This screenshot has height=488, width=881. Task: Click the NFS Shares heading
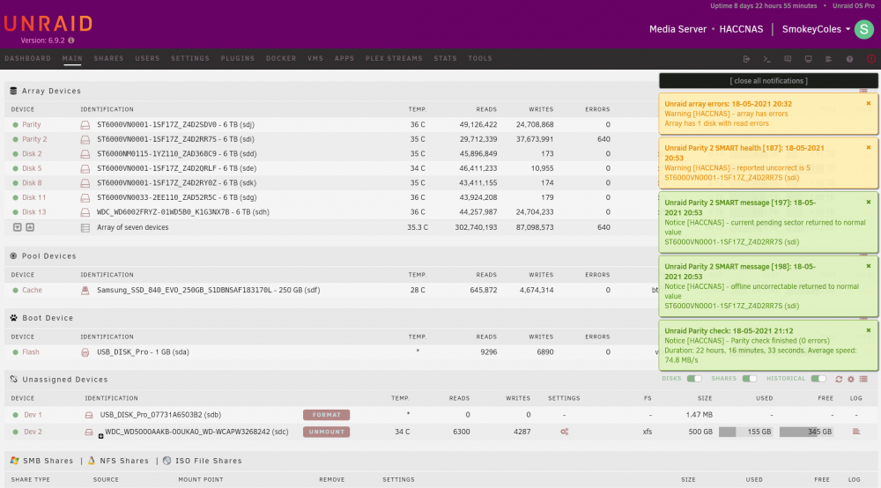point(124,461)
